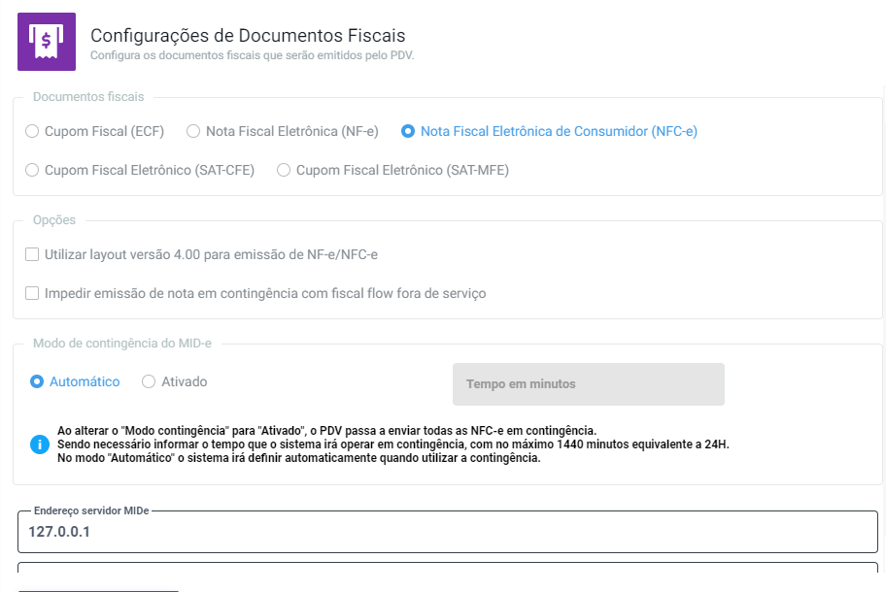Click the Configurações de Documentos Fiscais title
Viewport: 886px width, 592px height.
click(x=248, y=35)
